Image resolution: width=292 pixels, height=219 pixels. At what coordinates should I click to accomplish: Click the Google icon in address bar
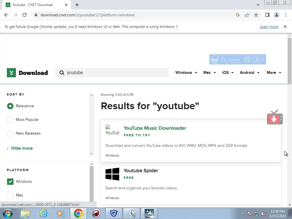tap(238, 15)
